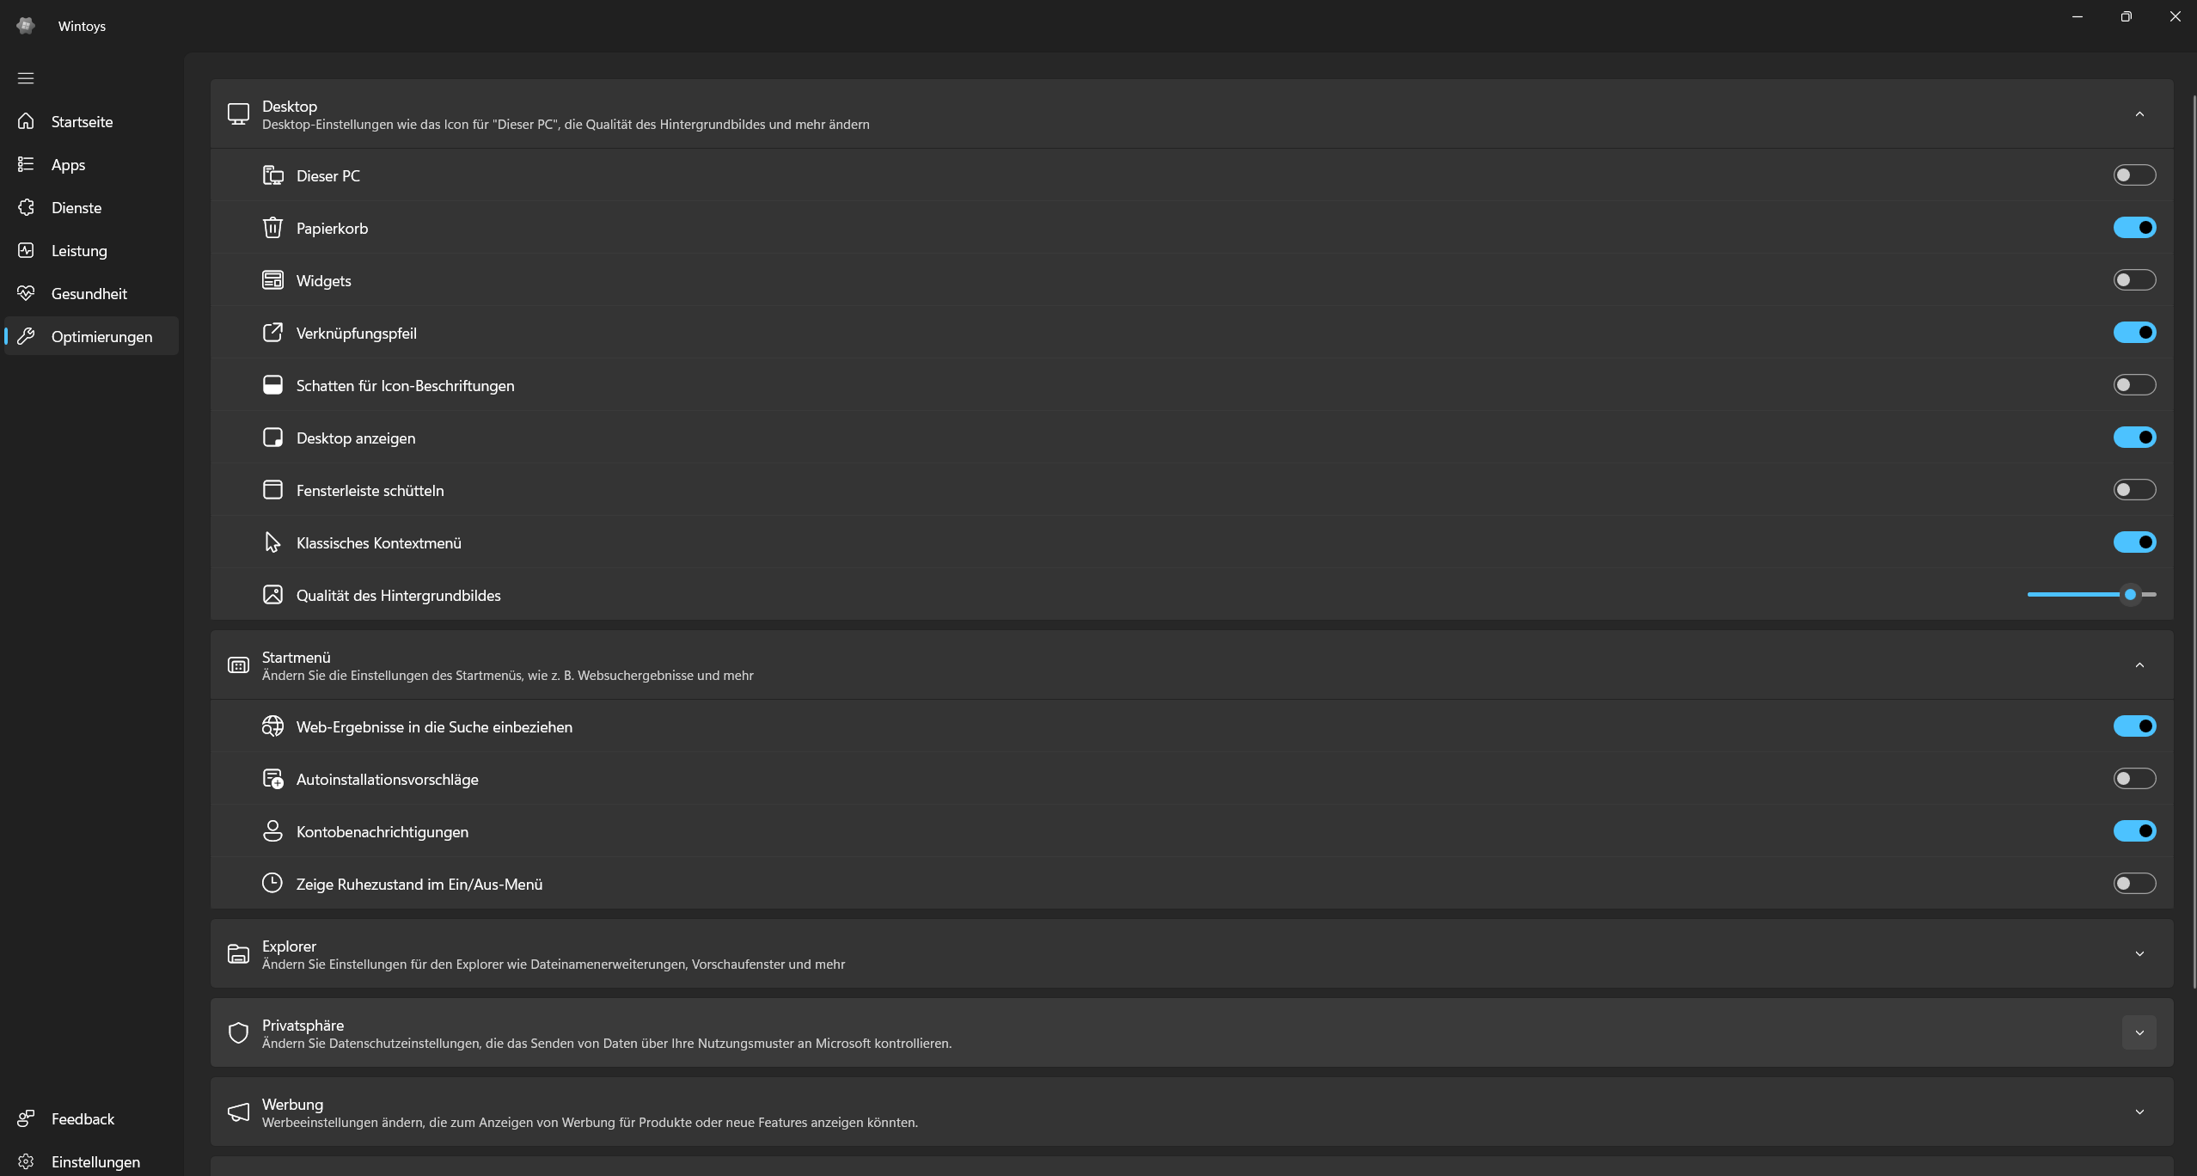Turn off Desktop anzeigen switch
Image resolution: width=2197 pixels, height=1176 pixels.
point(2134,438)
